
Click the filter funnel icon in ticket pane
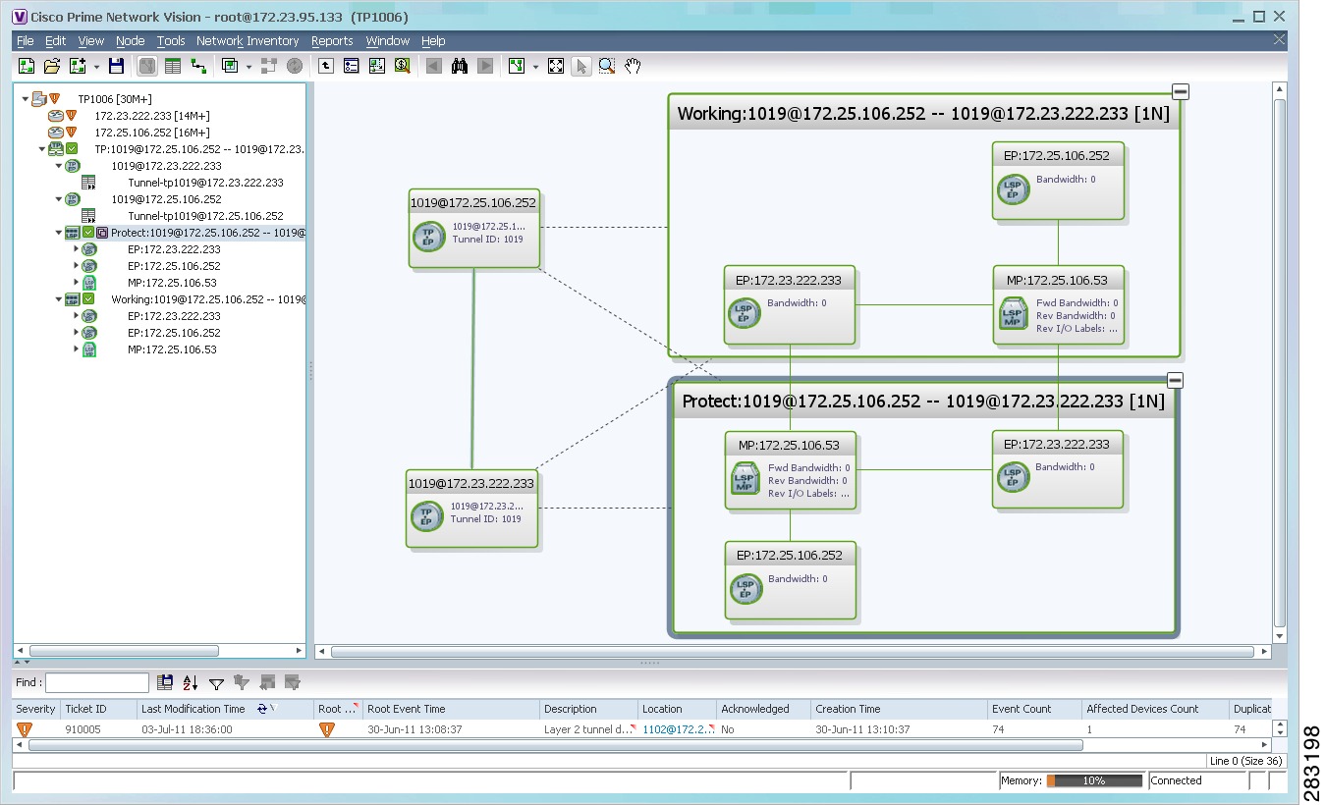tap(216, 682)
